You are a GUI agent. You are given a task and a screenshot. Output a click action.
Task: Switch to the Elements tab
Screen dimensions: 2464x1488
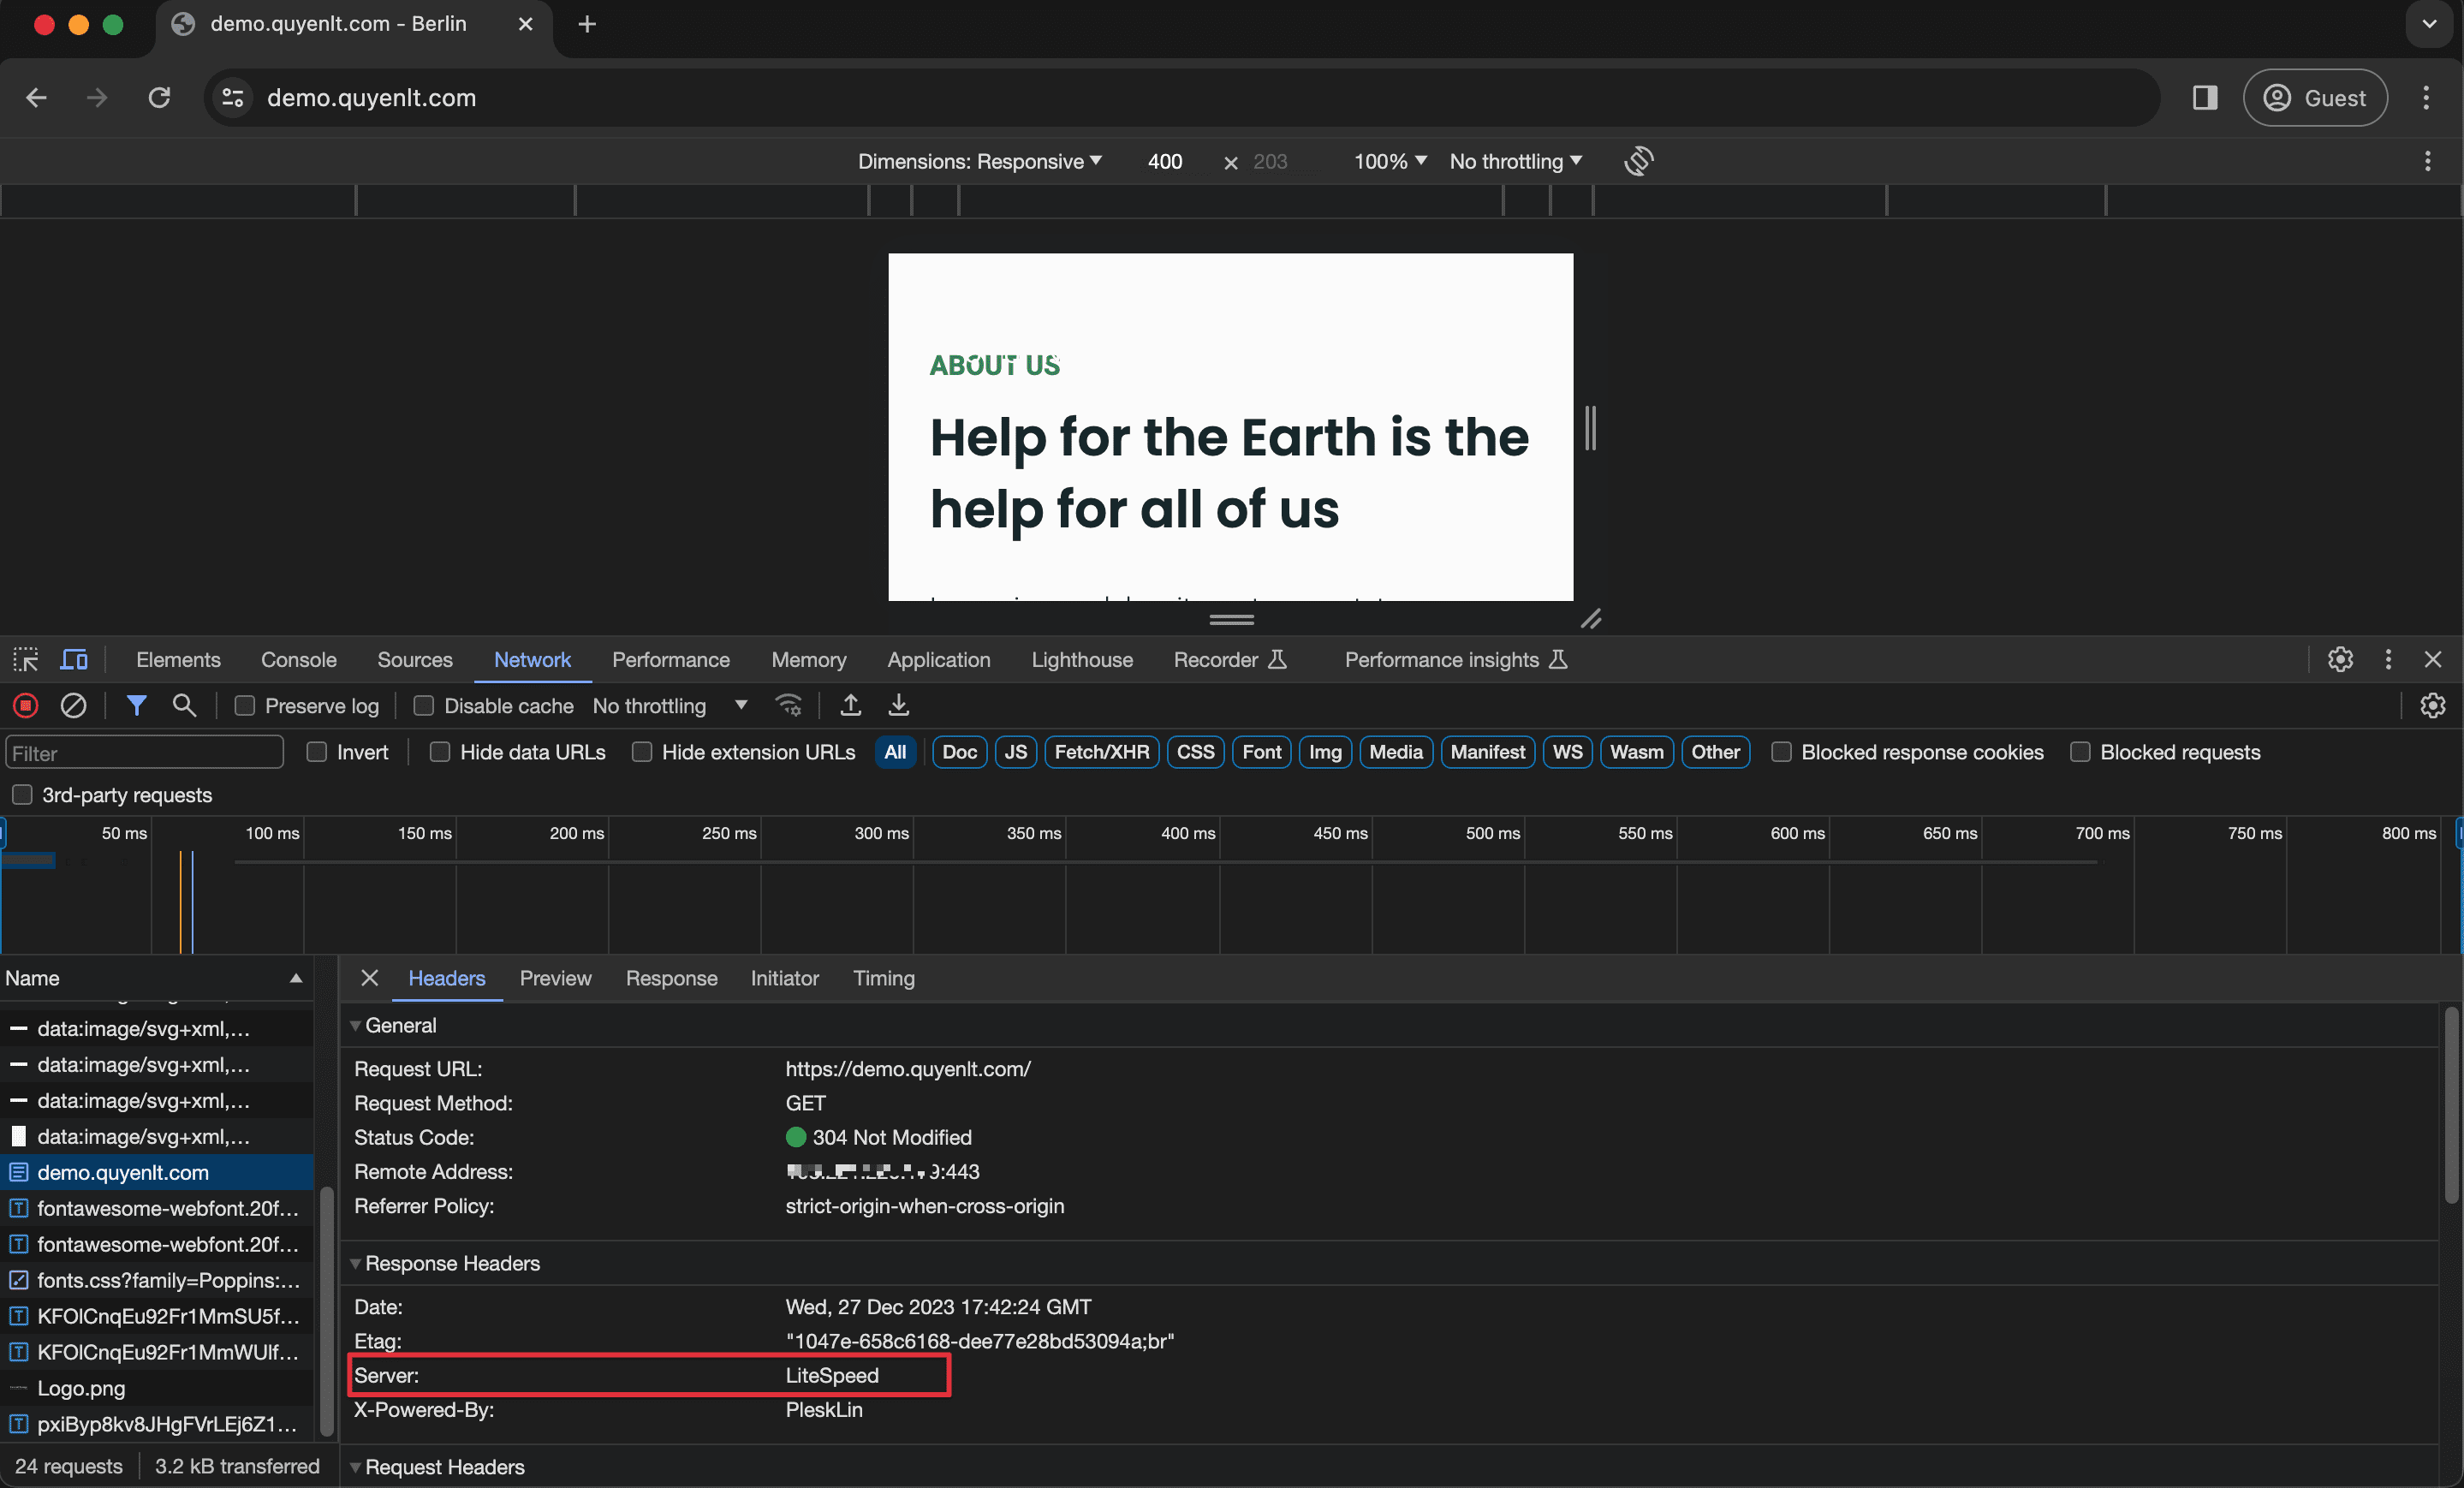pos(178,660)
